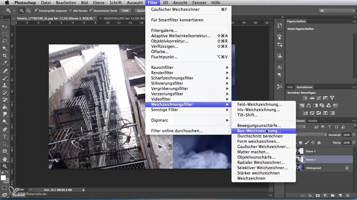
Task: Select the Rectangular Marquee tool
Action: (5, 34)
